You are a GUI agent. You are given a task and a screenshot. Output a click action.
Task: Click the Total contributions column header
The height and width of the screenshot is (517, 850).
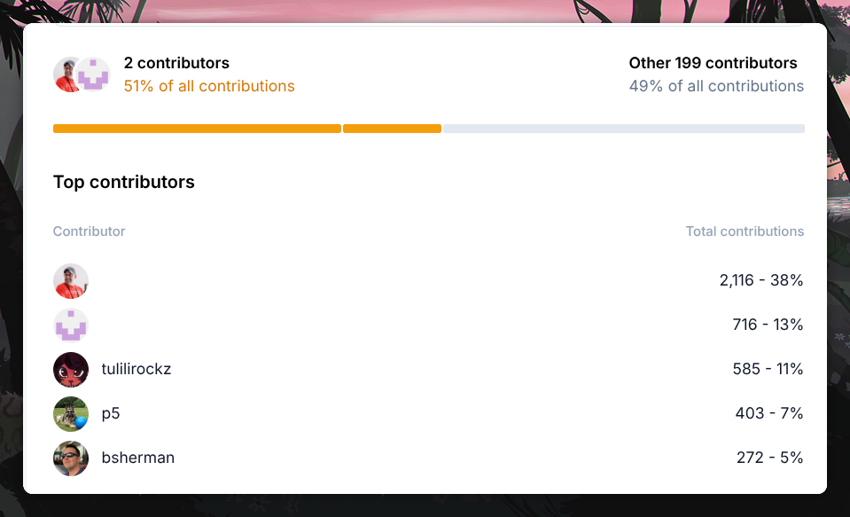(745, 231)
